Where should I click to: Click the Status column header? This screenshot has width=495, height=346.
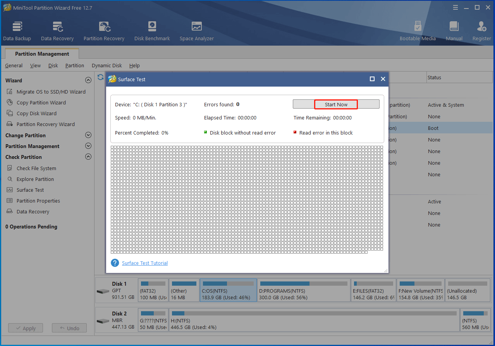[x=459, y=77]
